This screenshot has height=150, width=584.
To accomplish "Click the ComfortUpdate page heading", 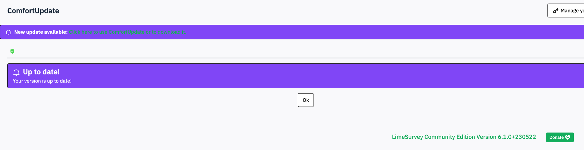I will tap(33, 11).
